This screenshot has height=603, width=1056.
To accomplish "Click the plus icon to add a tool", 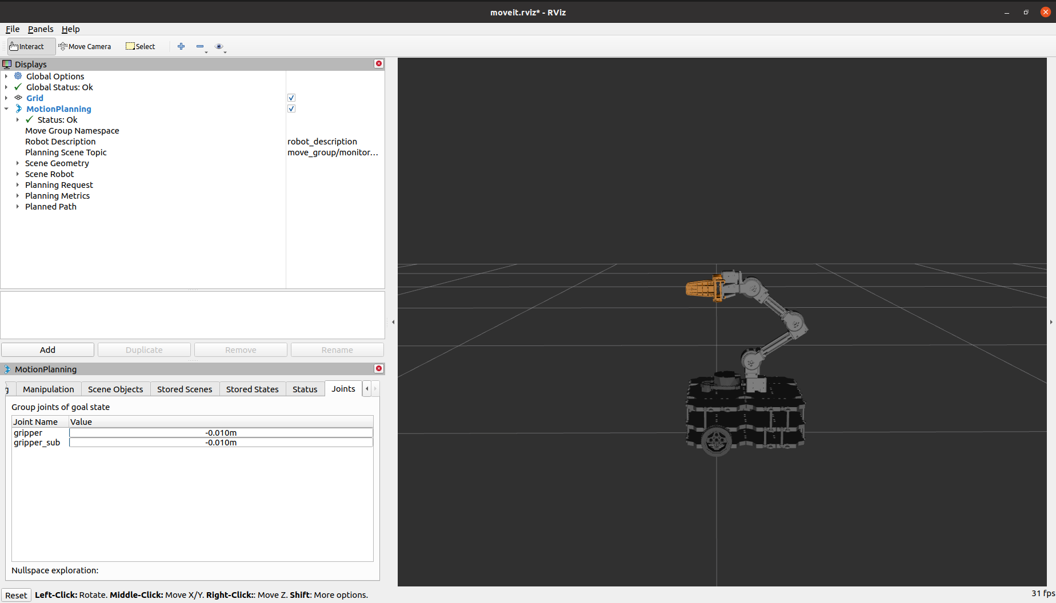I will (181, 46).
